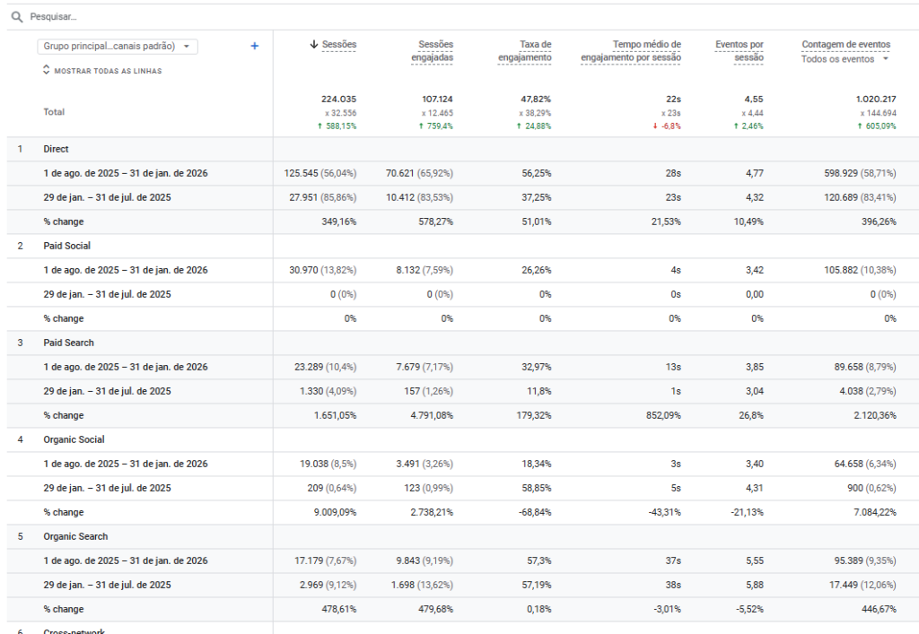Sort by the Taxa de engajamento header
Screen dimensions: 919x634
tap(524, 51)
